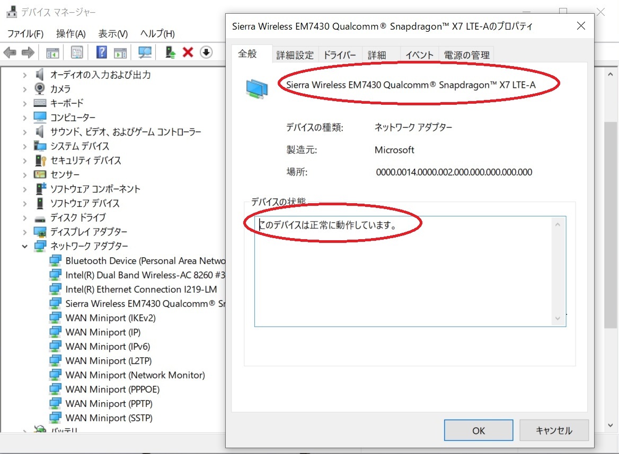Image resolution: width=619 pixels, height=454 pixels.
Task: Open the ヘルプ(H) menu
Action: click(157, 34)
